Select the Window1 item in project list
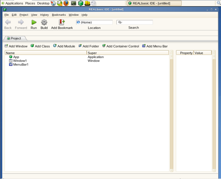This screenshot has width=221, height=179. click(x=18, y=61)
